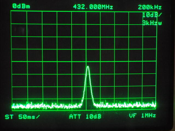Click the top-left corner of the graticule
The height and width of the screenshot is (131, 175).
[x=11, y=11]
